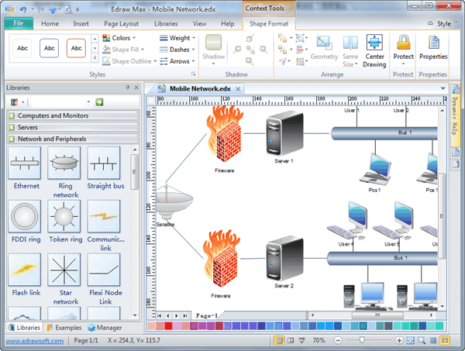Screen dimensions: 465x351
Task: Open the Help tab
Action: 227,24
